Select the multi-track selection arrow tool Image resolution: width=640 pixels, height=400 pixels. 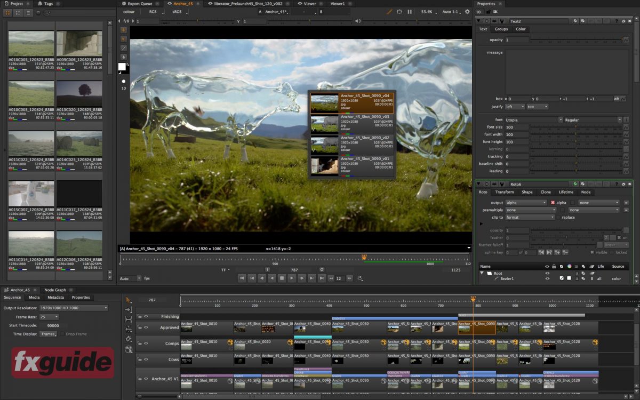pos(129,300)
